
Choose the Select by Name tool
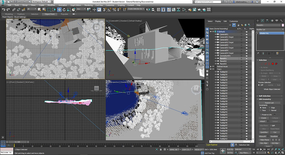[44, 10]
